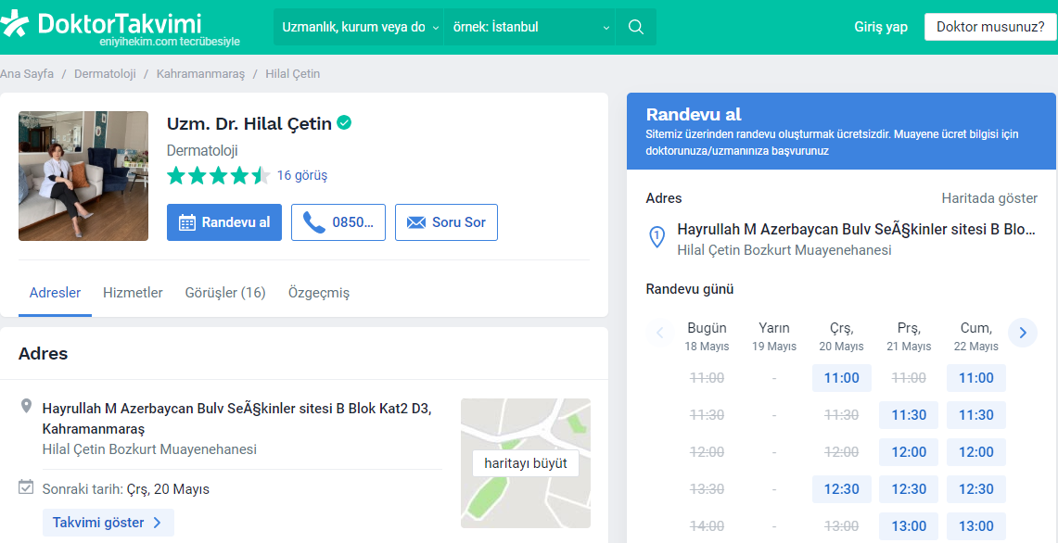Select 12:30 slot on Cum 22 Mayıs

(x=975, y=489)
